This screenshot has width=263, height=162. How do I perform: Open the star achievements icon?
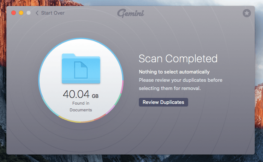[247, 13]
